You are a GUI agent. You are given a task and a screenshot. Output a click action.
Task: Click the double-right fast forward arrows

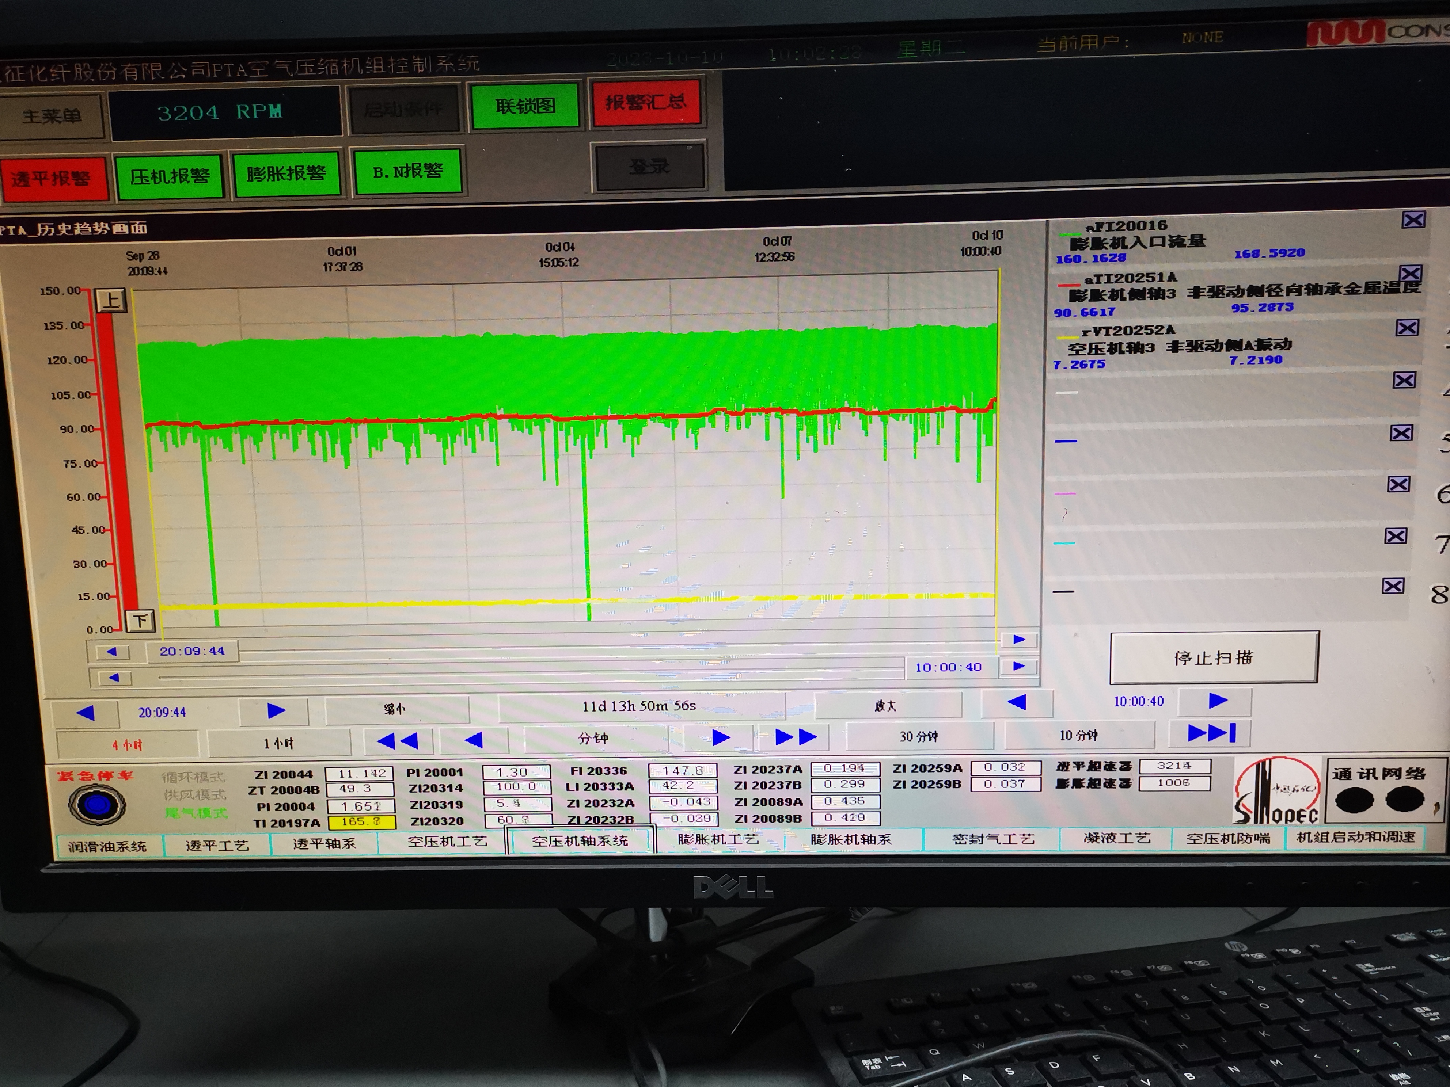click(x=795, y=737)
